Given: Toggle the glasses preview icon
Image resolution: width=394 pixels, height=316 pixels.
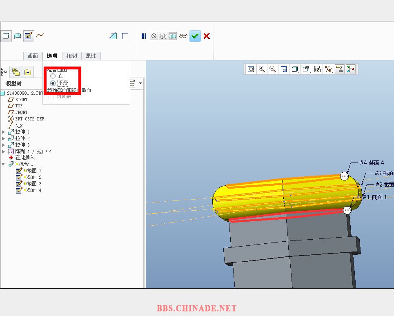Looking at the screenshot, I should tap(183, 36).
